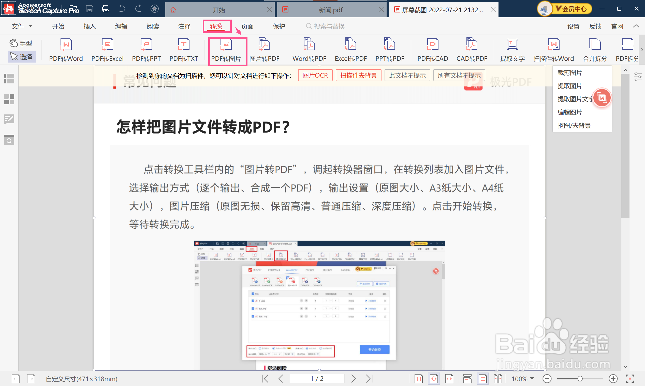
Task: Open thumbnails panel in left sidebar
Action: pos(9,99)
